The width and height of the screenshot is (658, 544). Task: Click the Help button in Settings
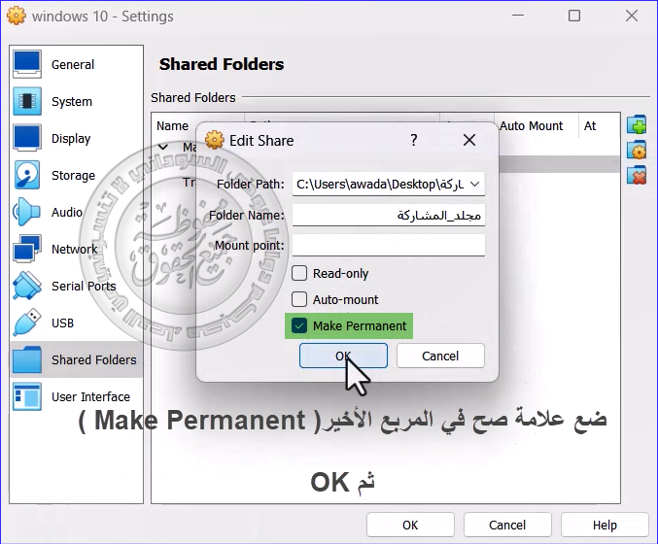click(x=604, y=525)
